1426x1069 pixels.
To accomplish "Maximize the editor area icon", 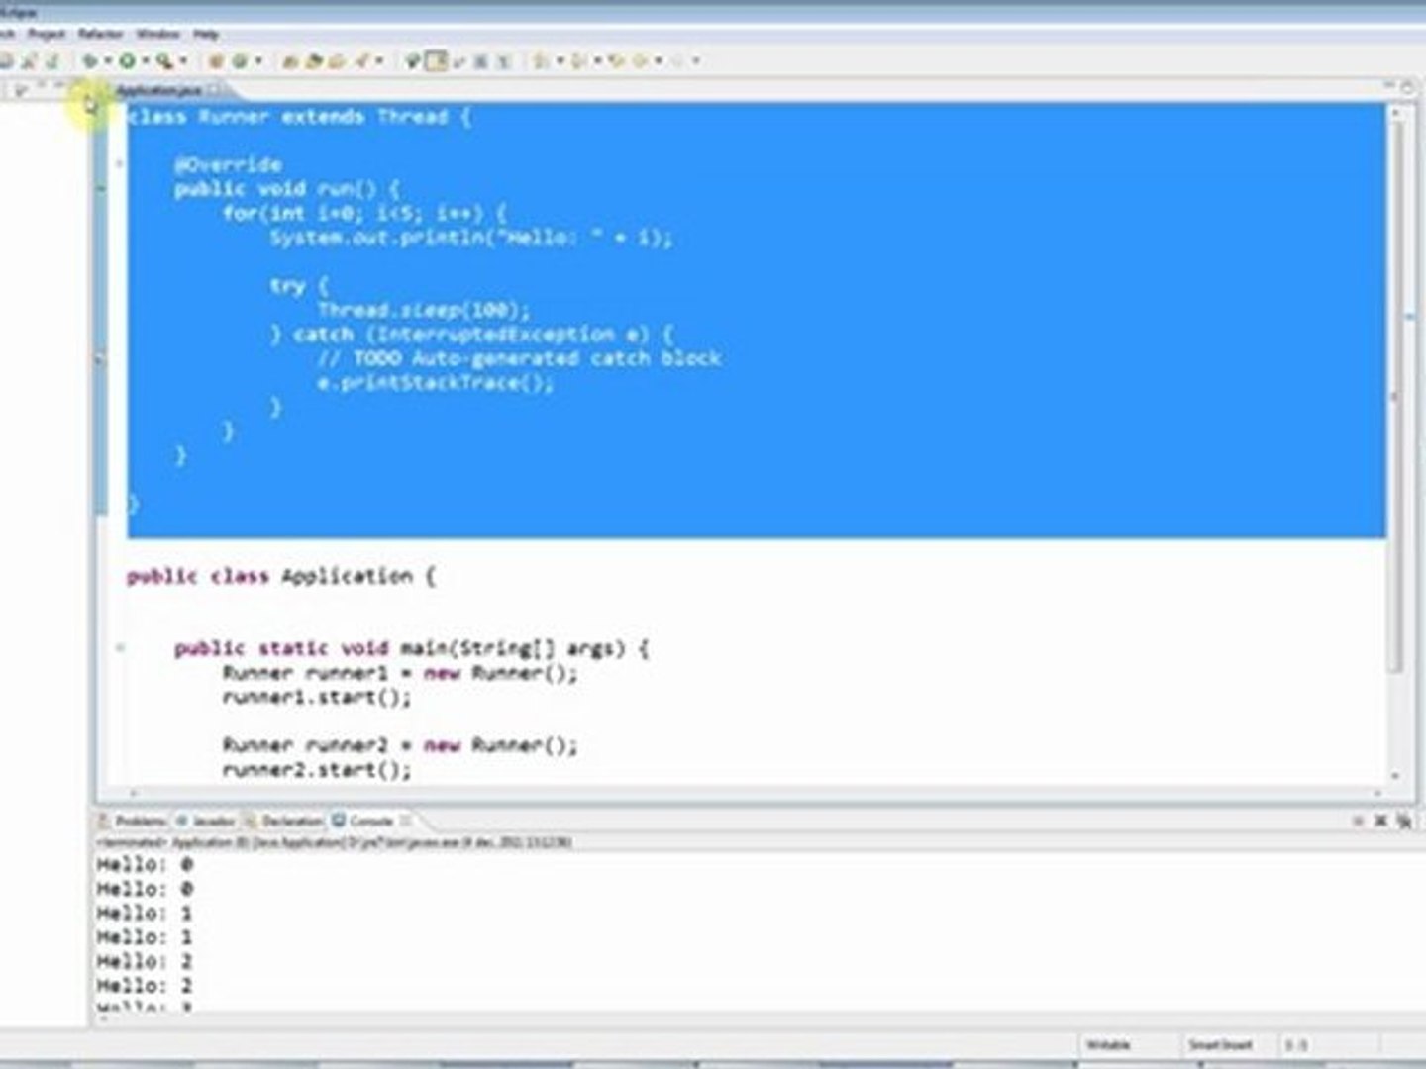I will pyautogui.click(x=1407, y=87).
